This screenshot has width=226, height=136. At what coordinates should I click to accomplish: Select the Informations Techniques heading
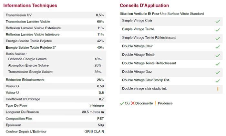coord(30,5)
